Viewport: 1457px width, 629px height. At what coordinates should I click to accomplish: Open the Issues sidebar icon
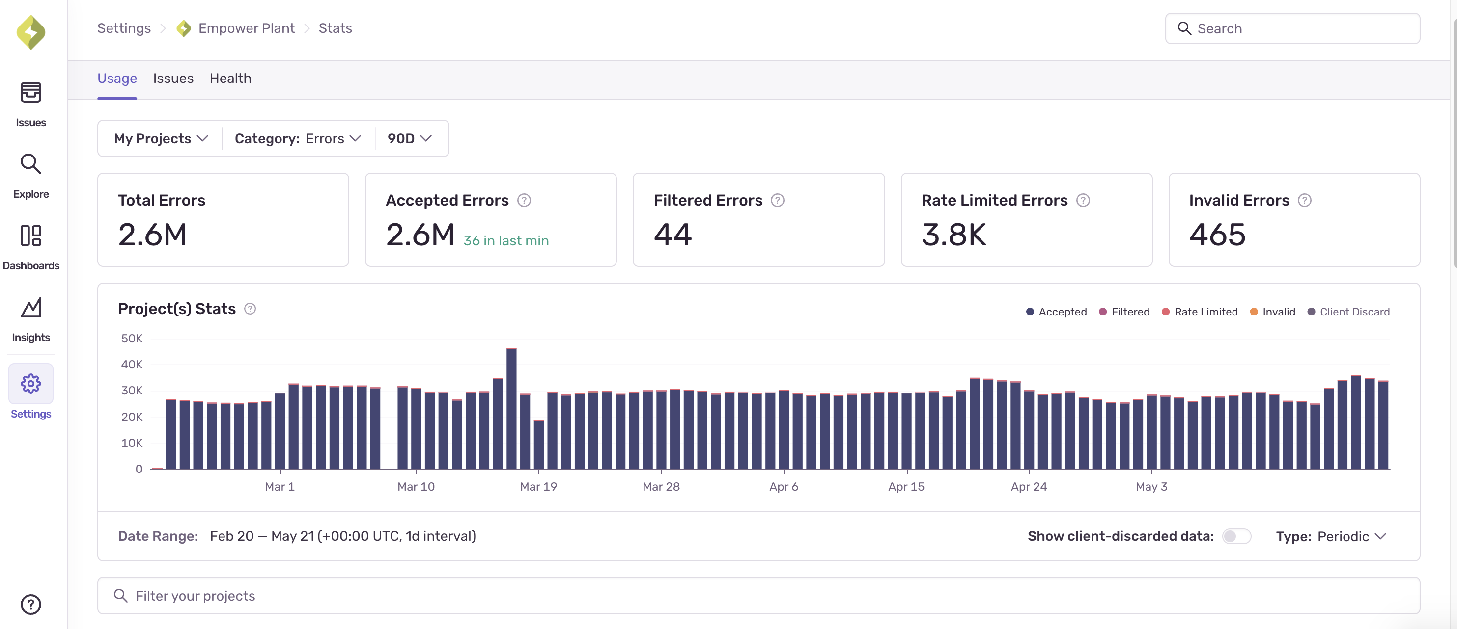[x=30, y=93]
